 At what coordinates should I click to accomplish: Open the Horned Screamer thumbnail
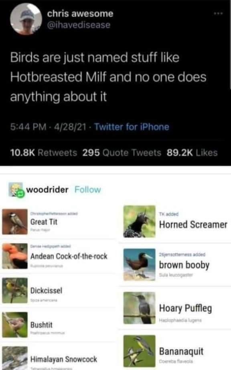(139, 222)
